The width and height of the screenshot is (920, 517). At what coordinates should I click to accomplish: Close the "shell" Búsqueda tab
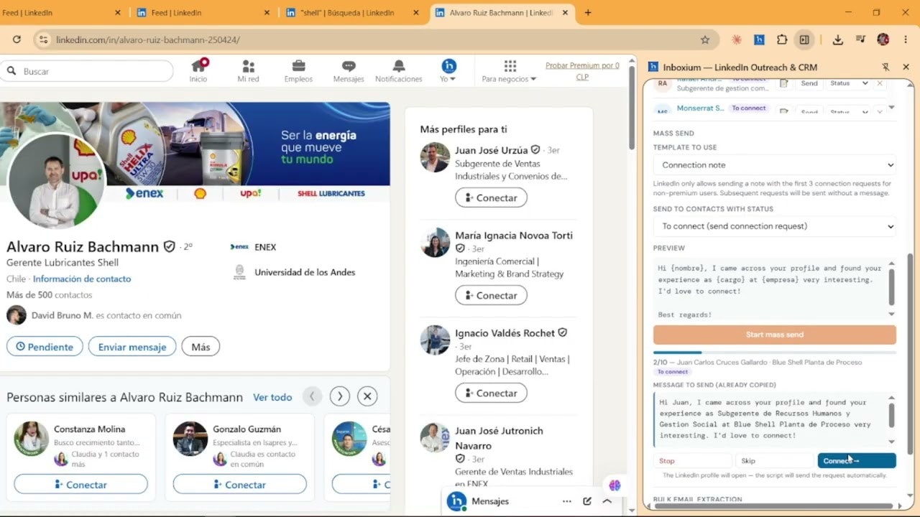coord(415,12)
